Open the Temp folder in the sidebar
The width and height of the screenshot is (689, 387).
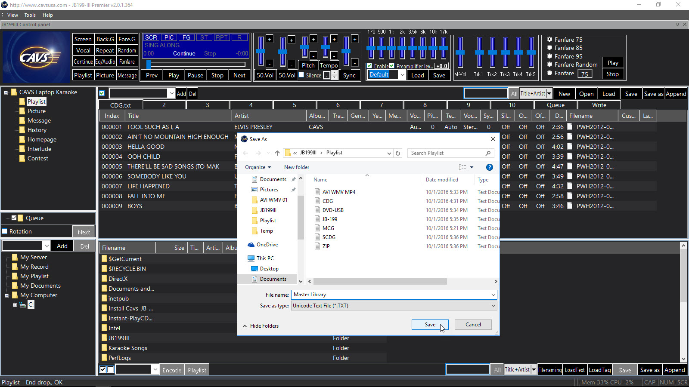tap(262, 231)
